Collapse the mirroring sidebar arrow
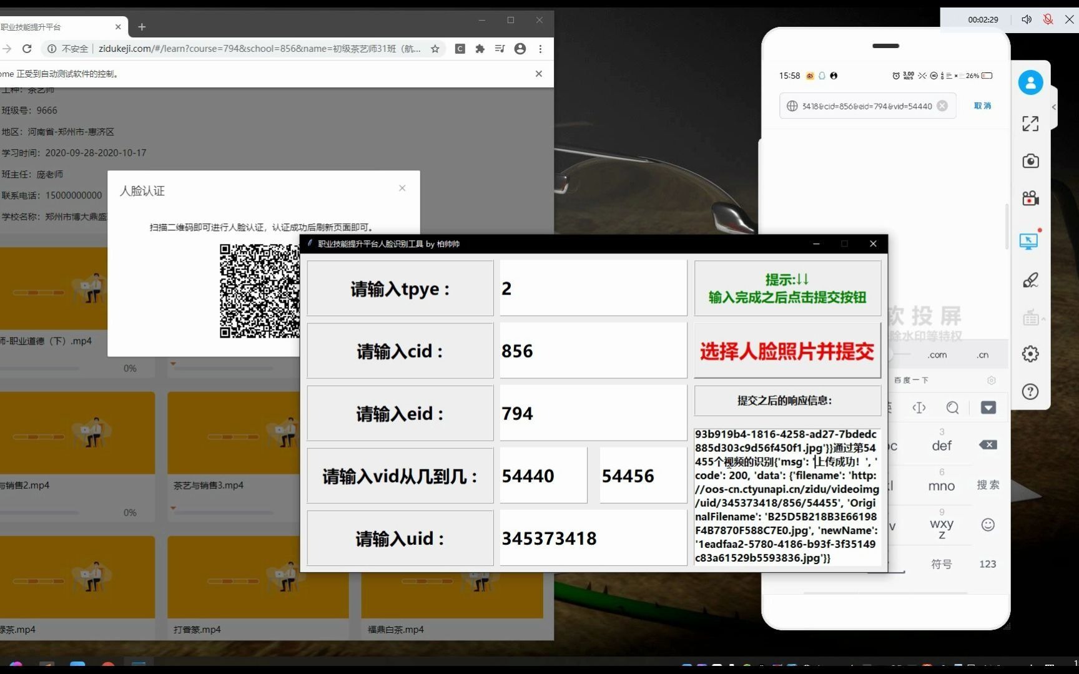Screen dimensions: 1079x674 pos(1054,107)
